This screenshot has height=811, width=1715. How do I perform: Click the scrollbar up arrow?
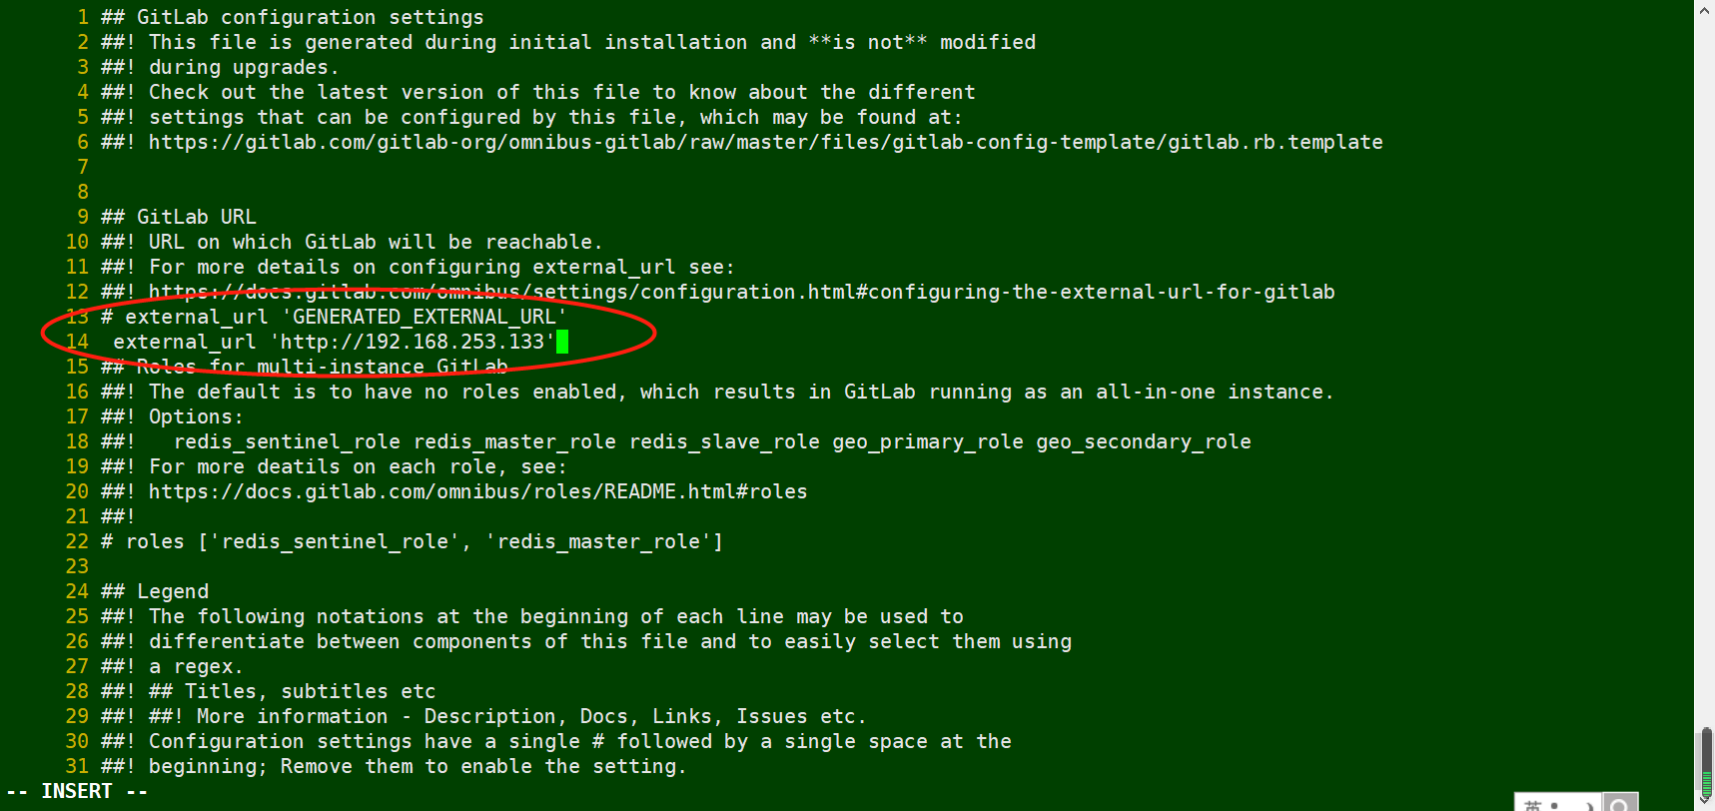tap(1705, 8)
